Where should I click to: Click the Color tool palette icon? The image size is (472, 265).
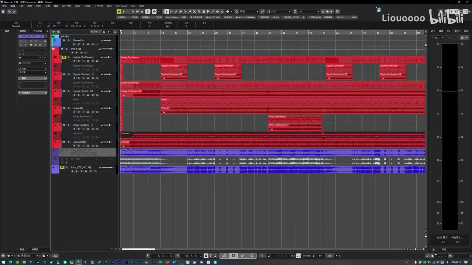pyautogui.click(x=227, y=11)
